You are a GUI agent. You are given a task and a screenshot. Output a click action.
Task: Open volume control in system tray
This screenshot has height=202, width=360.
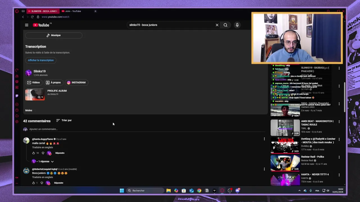pos(328,191)
